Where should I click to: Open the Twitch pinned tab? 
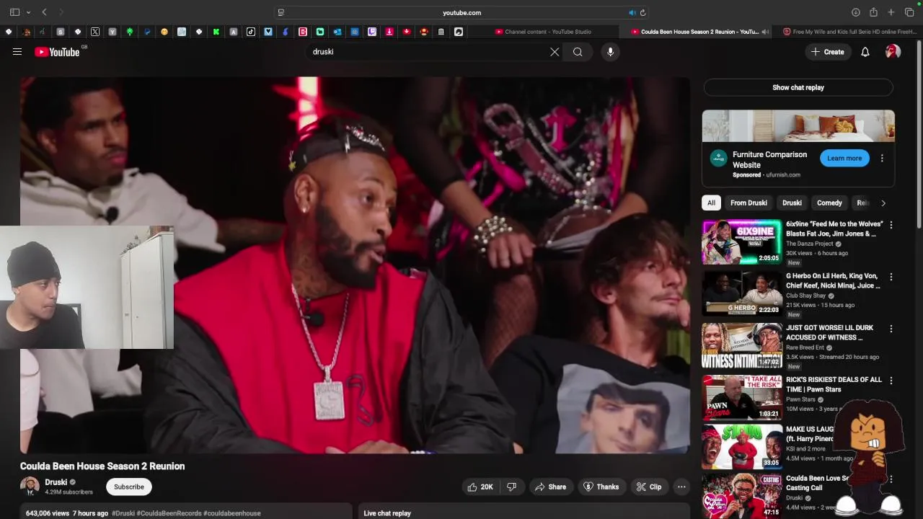click(372, 32)
